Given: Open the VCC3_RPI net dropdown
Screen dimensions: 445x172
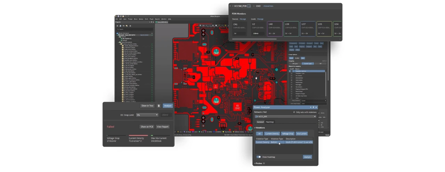Looking at the screenshot, I should [315, 117].
